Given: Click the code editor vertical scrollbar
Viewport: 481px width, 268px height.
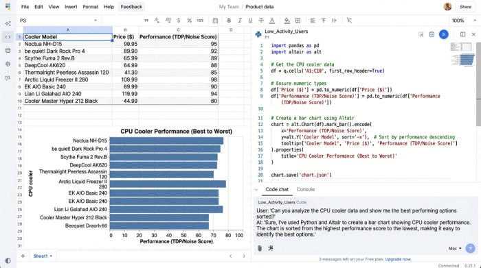Looking at the screenshot, I should coord(478,84).
